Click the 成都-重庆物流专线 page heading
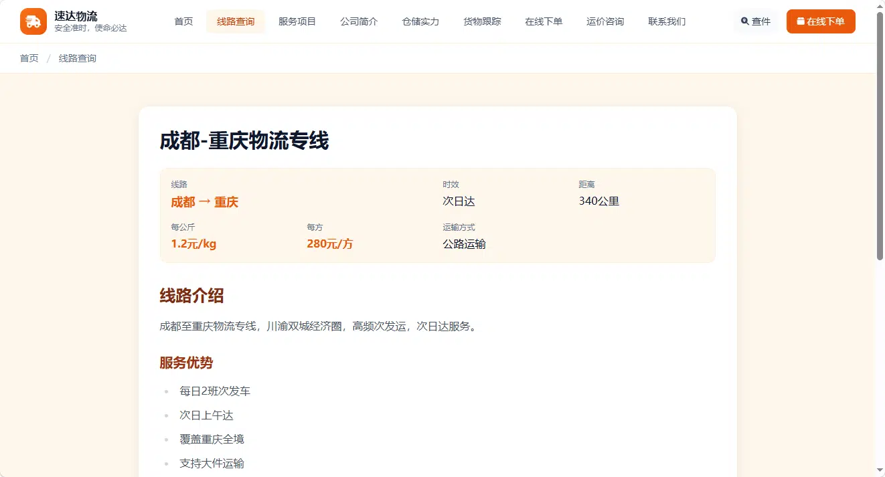The width and height of the screenshot is (885, 477). point(244,141)
